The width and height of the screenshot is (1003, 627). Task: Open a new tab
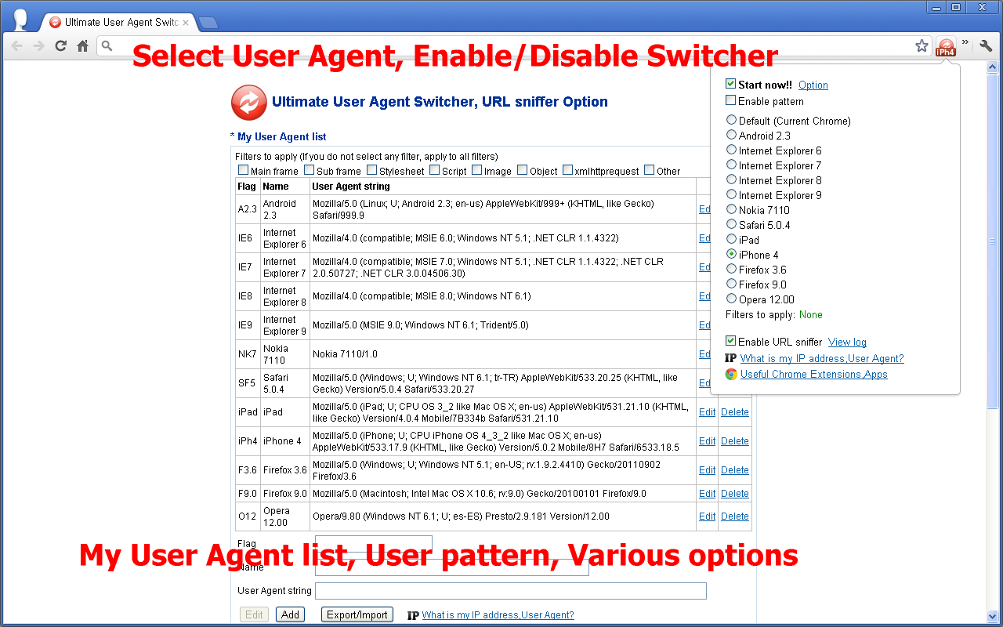208,22
